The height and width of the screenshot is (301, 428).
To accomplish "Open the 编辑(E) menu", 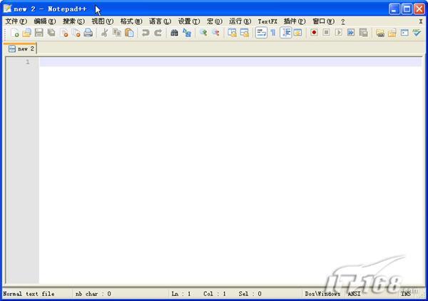I will point(45,21).
